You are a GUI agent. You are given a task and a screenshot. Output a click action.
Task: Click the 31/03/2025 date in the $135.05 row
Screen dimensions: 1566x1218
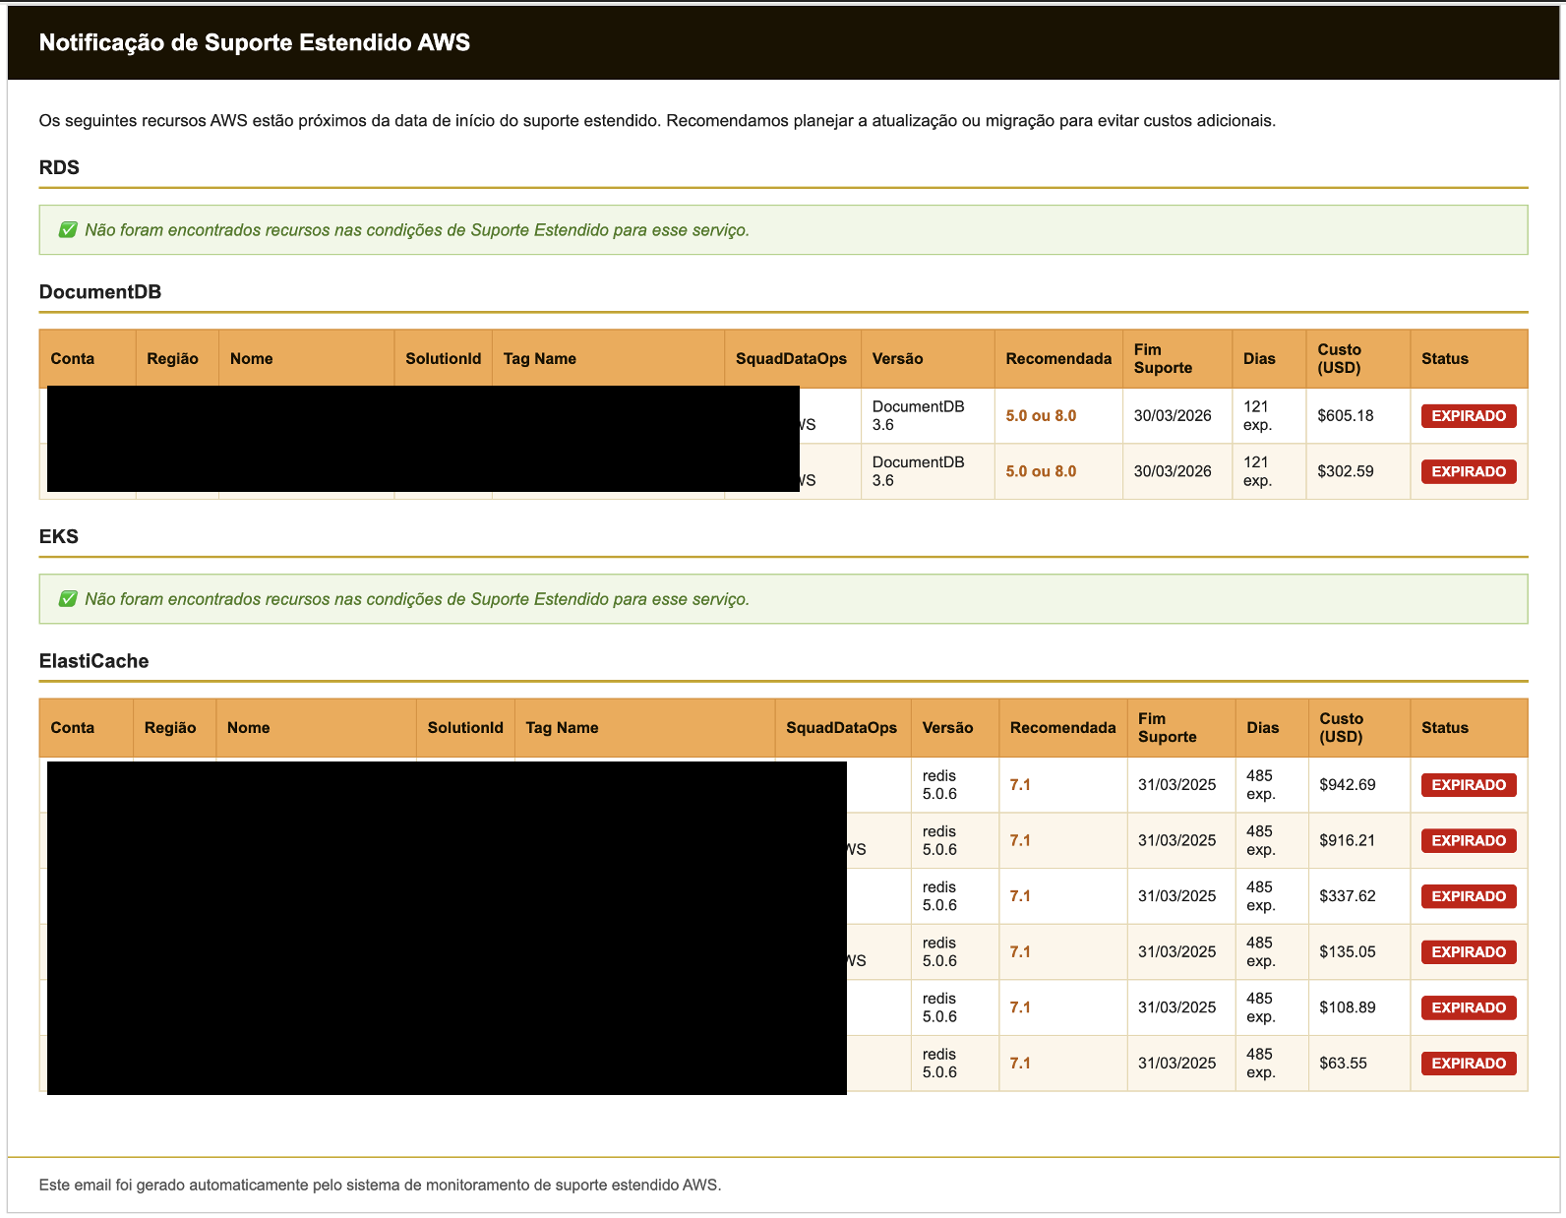tap(1177, 952)
